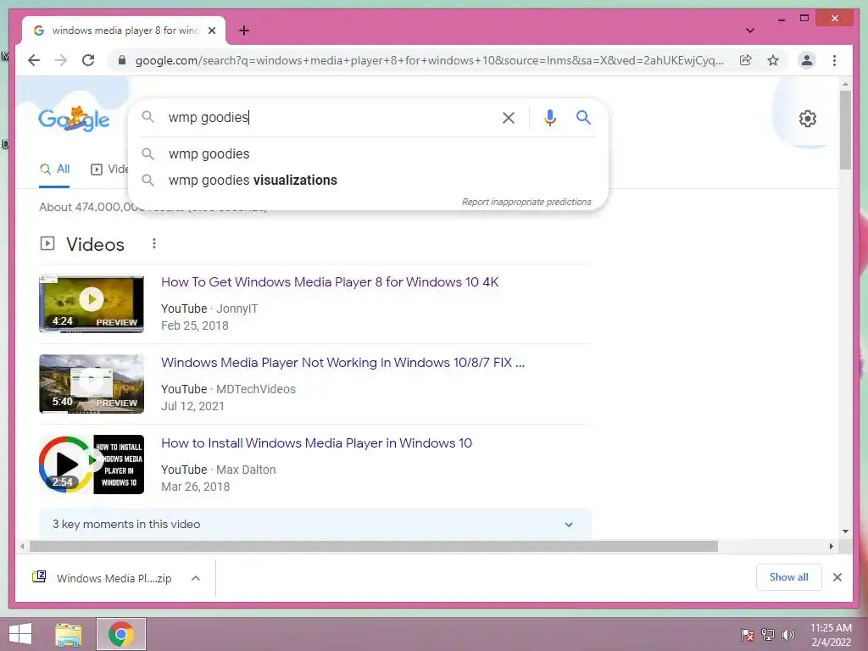This screenshot has width=868, height=651.
Task: Click the scroll right arrow
Action: pos(831,547)
